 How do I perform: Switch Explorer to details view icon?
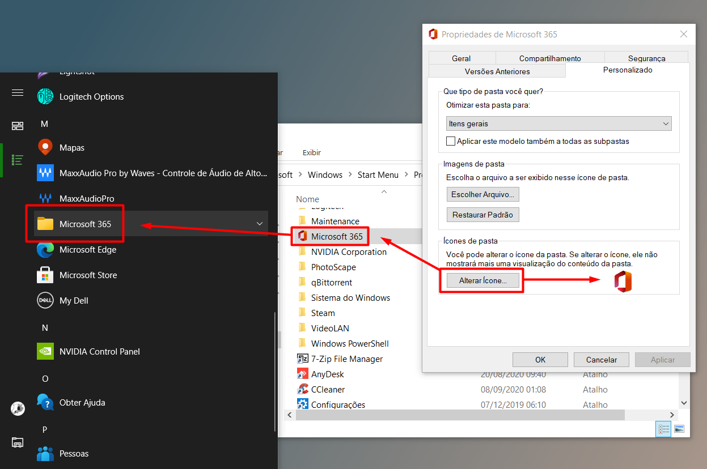663,429
